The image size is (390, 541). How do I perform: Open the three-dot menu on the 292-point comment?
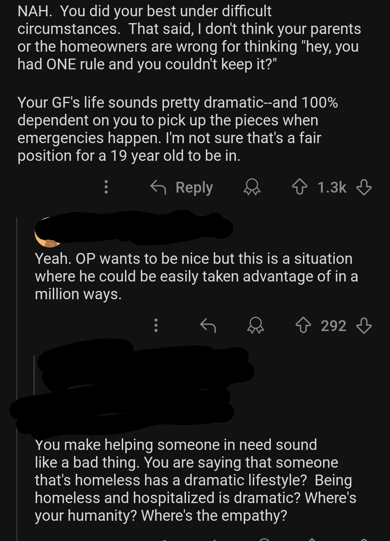[x=156, y=325]
